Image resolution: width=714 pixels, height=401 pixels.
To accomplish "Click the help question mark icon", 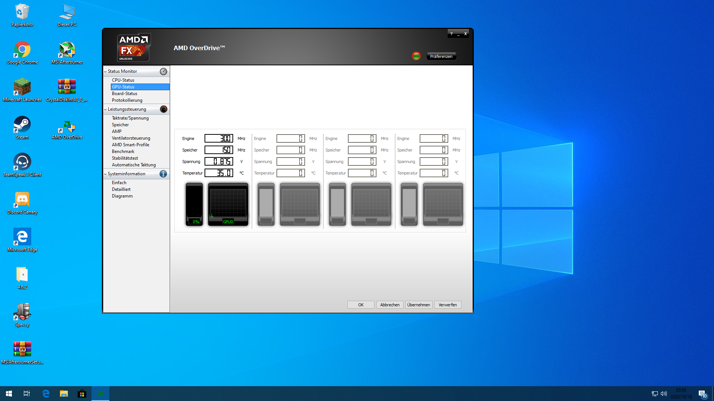I will tap(451, 34).
